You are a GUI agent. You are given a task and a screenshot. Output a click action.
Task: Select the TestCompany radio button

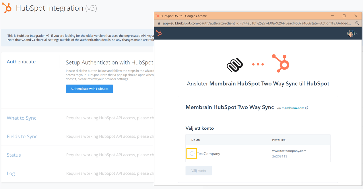point(192,154)
